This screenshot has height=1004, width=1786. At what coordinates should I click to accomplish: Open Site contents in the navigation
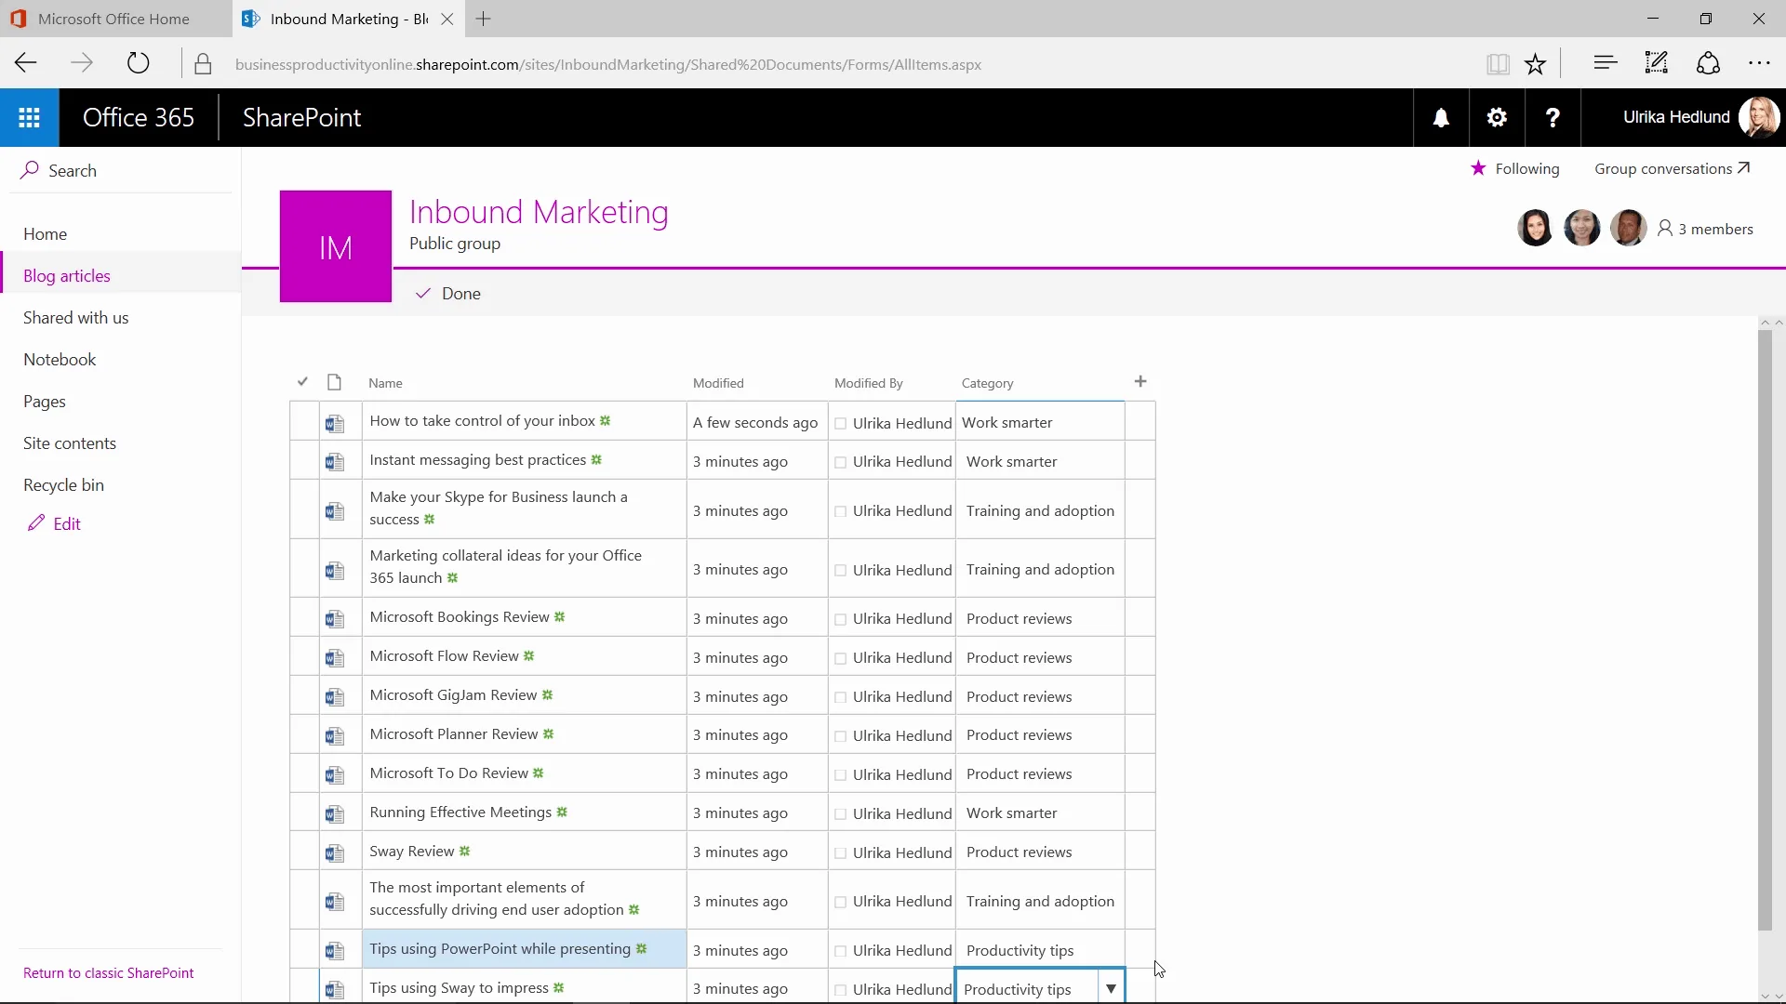coord(70,443)
